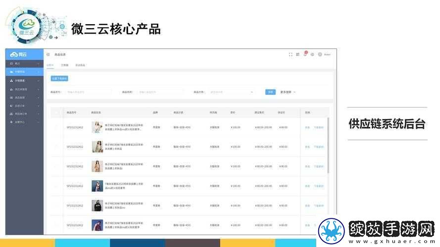Tick checkbox for tan-dress woman product row
Image resolution: width=440 pixels, height=247 pixels.
pyautogui.click(x=56, y=166)
